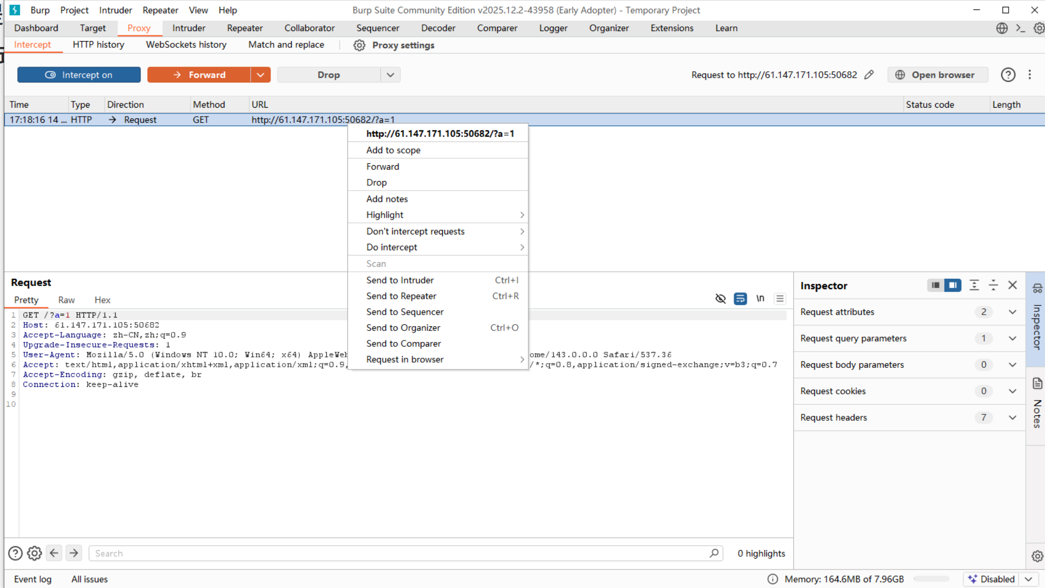Switch Inspector to side-by-side layout
The width and height of the screenshot is (1045, 588).
tap(953, 286)
